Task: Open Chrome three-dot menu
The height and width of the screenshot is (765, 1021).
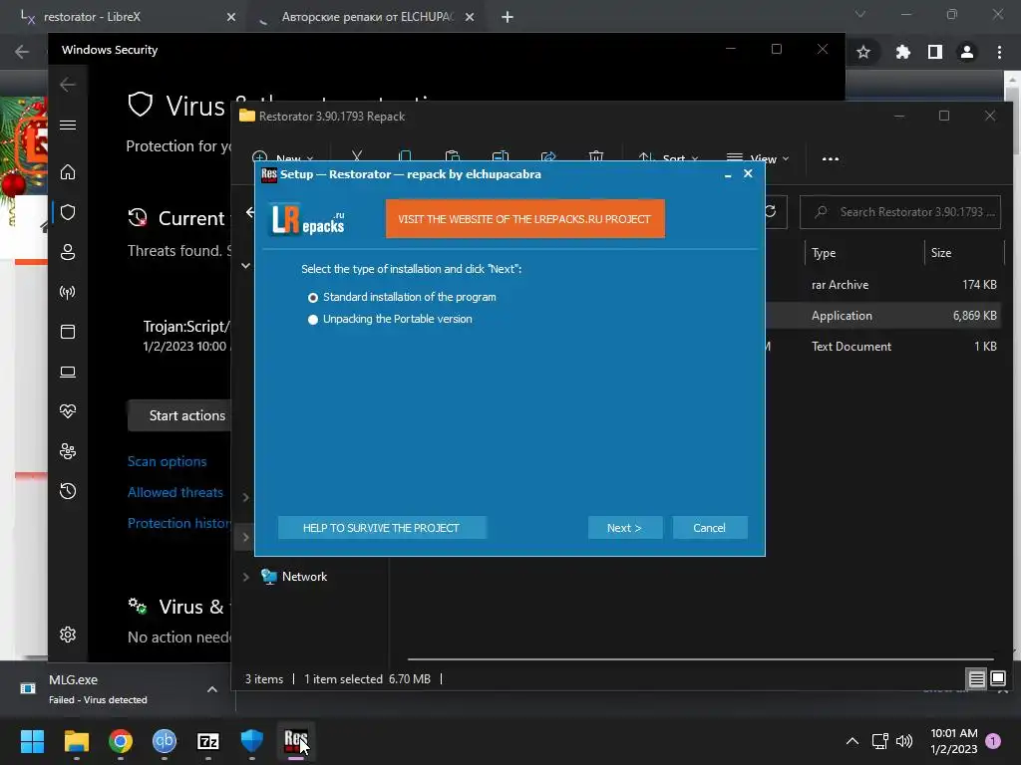Action: point(999,52)
